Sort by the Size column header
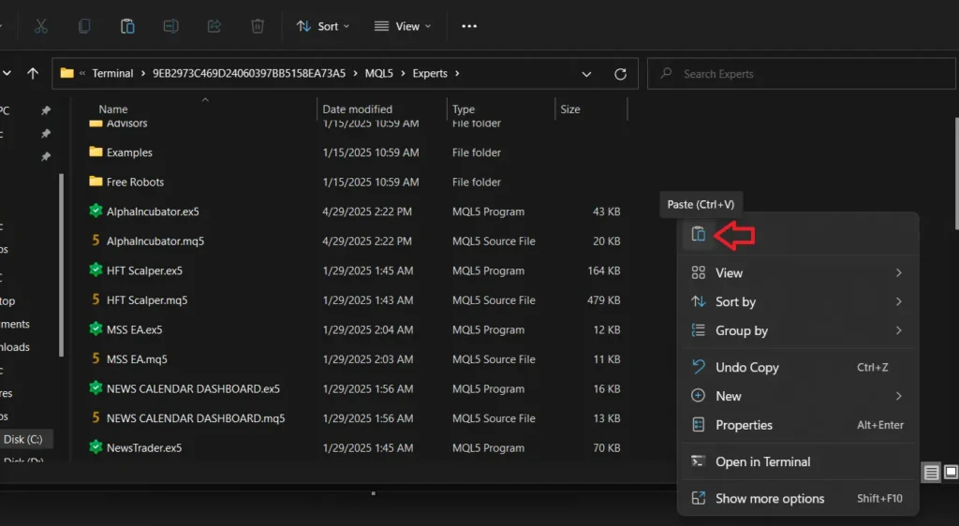The width and height of the screenshot is (959, 526). tap(570, 110)
